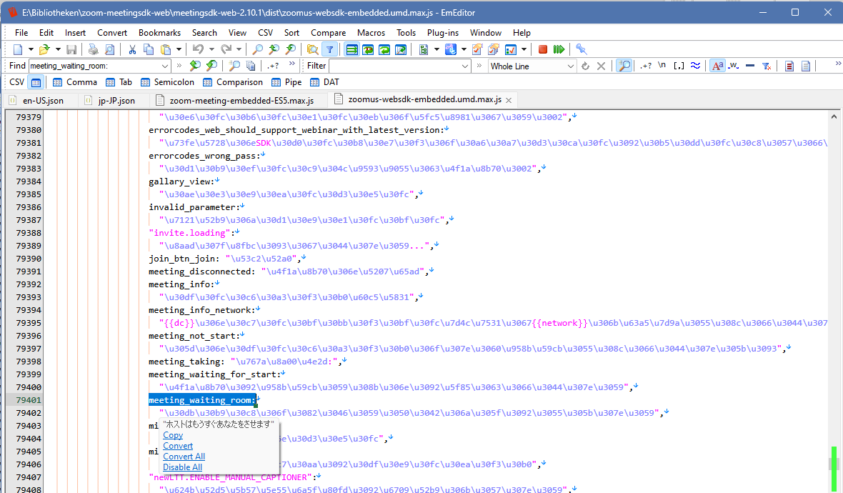Click the Copy link in tooltip
This screenshot has height=493, width=843.
click(173, 435)
